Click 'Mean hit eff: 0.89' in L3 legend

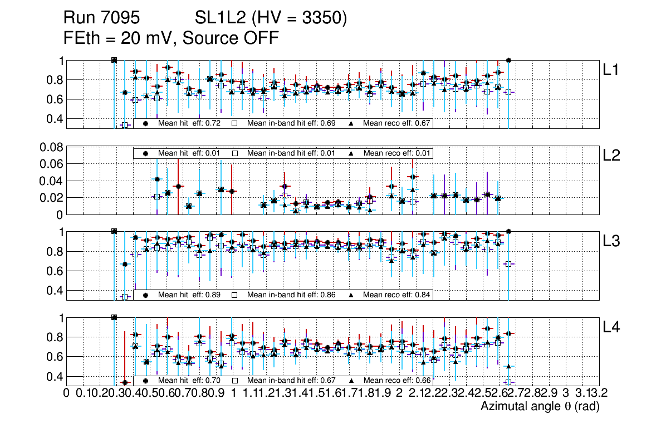[190, 295]
